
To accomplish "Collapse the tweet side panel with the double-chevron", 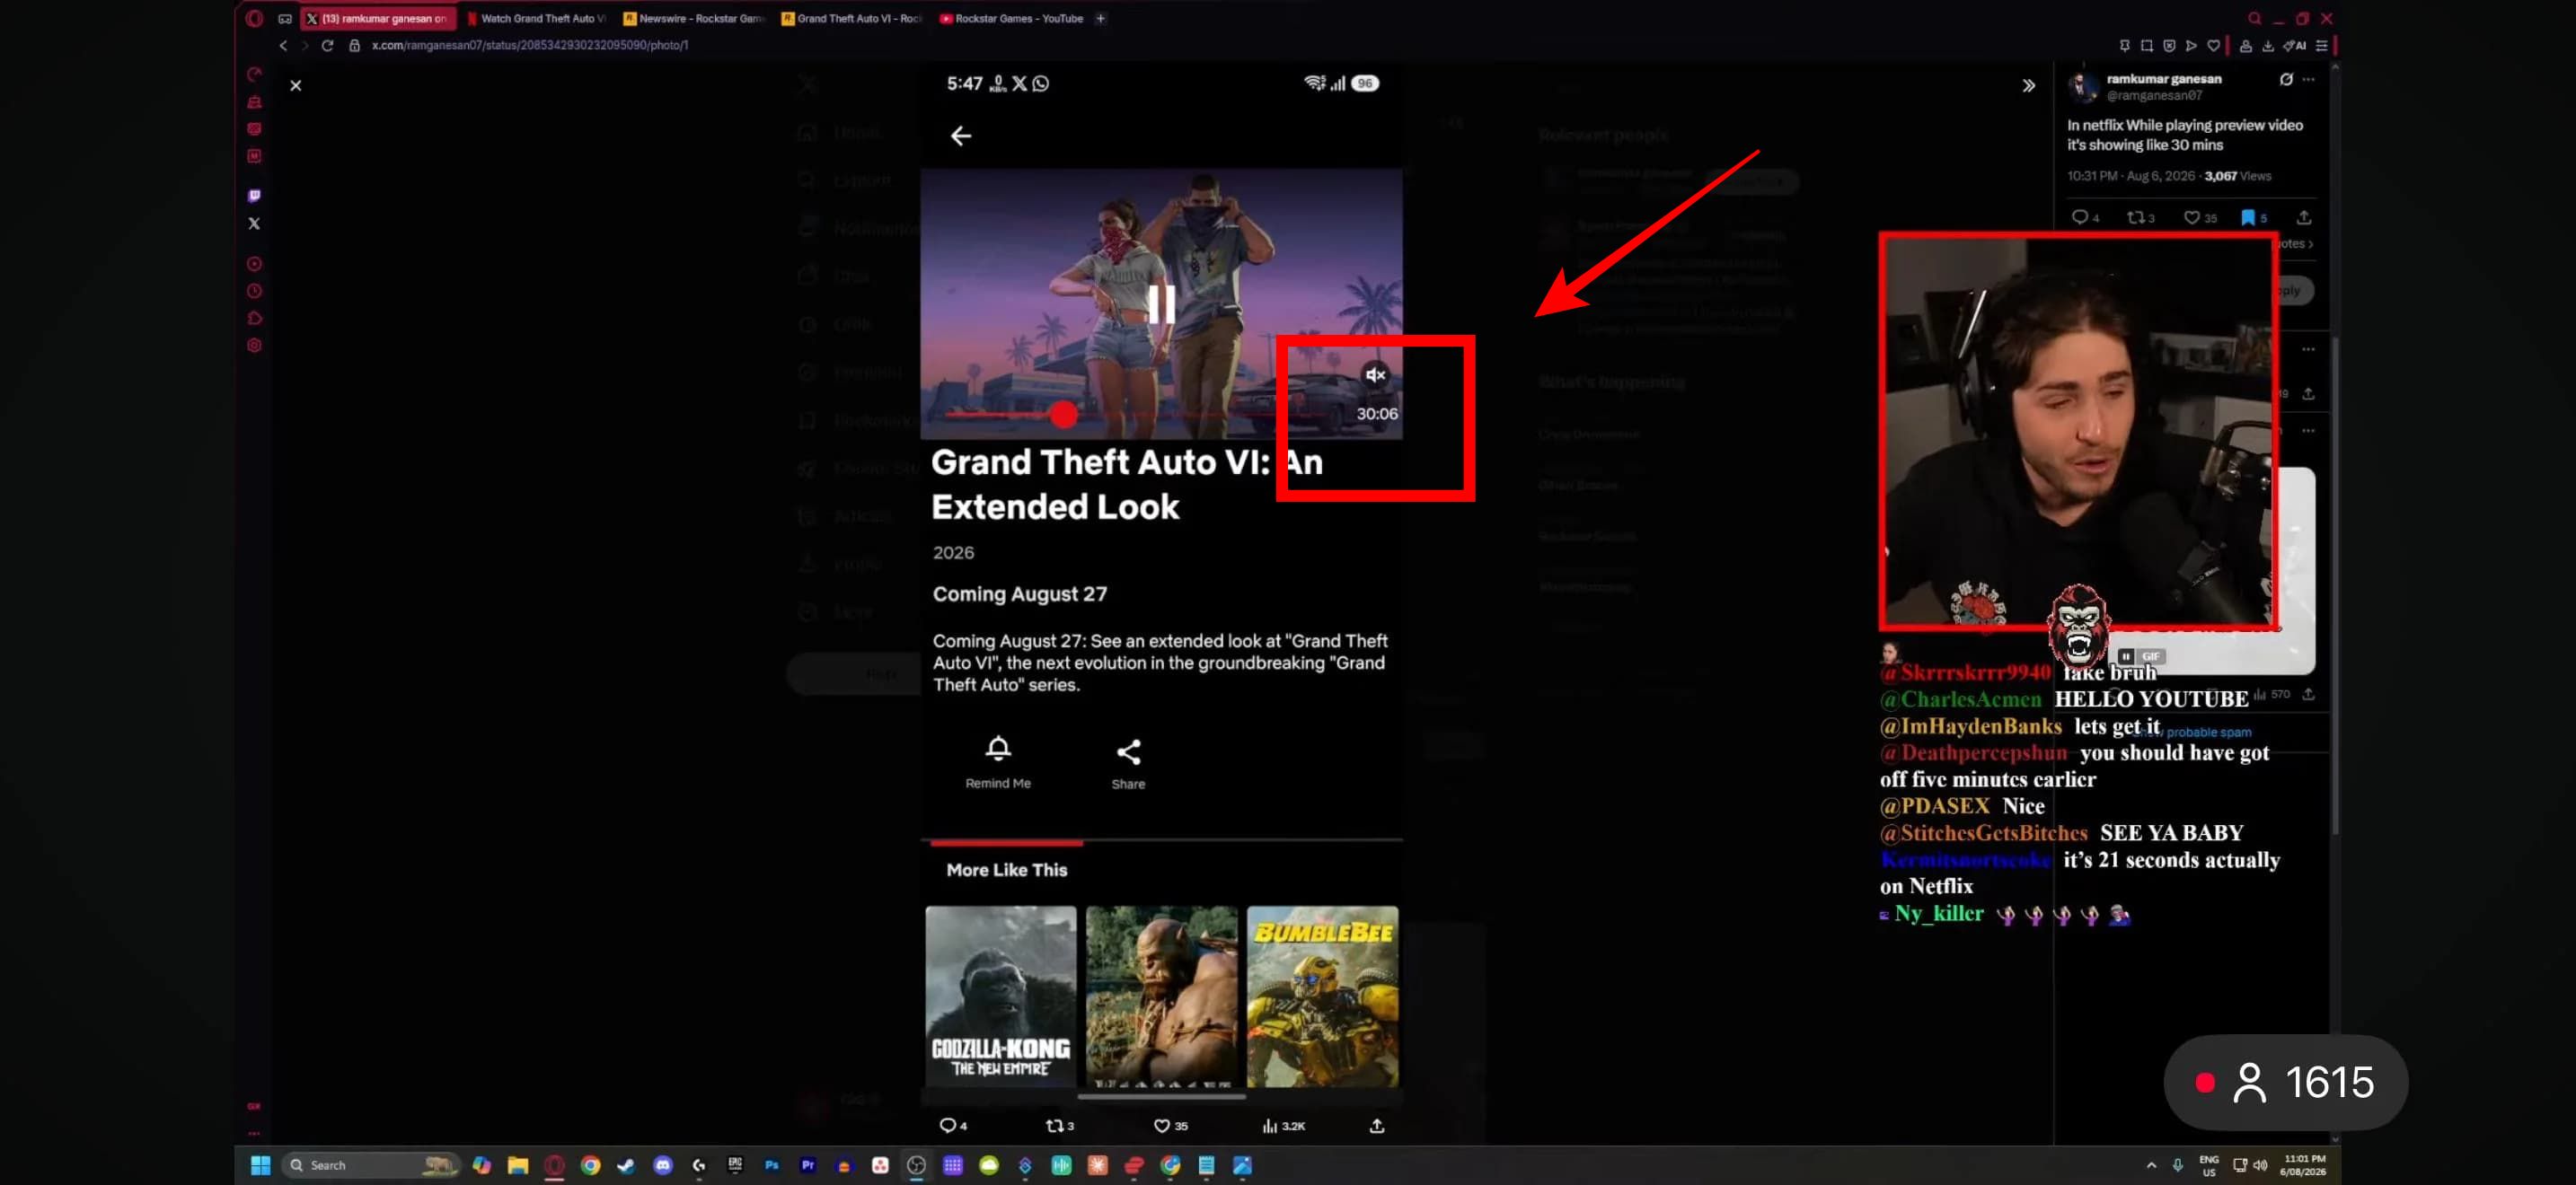I will click(2028, 86).
